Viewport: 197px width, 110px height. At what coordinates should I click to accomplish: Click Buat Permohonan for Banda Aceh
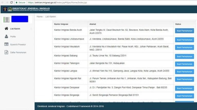click(184, 31)
